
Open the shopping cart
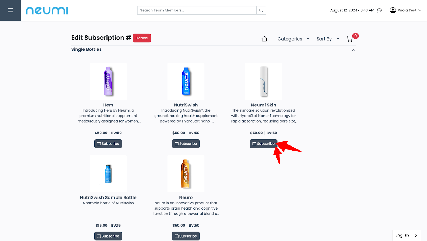tap(350, 39)
